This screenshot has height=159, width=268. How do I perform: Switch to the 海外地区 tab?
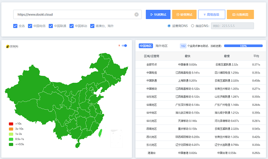162,46
